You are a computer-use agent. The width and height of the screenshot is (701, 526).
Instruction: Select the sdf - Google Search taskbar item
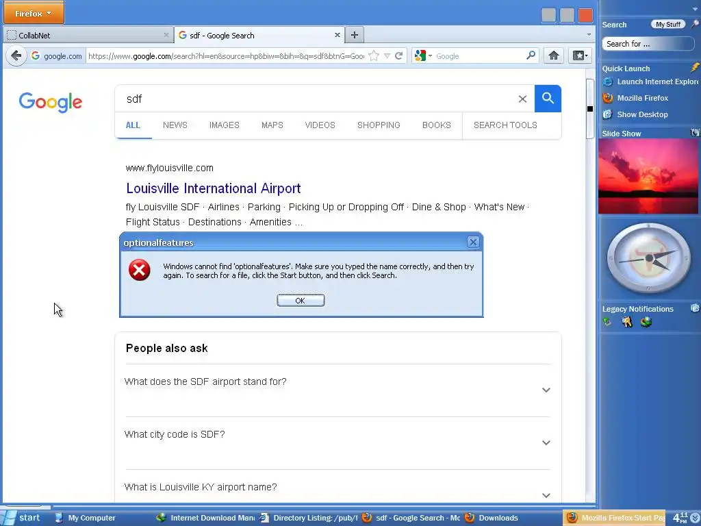411,518
